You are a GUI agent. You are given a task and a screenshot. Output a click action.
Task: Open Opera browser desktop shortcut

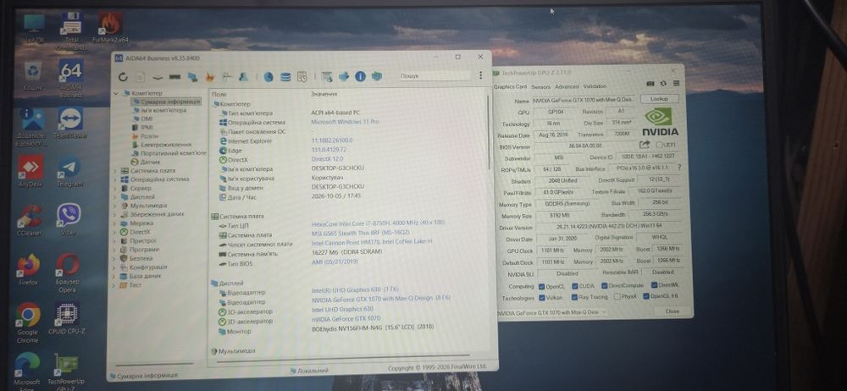tap(68, 273)
